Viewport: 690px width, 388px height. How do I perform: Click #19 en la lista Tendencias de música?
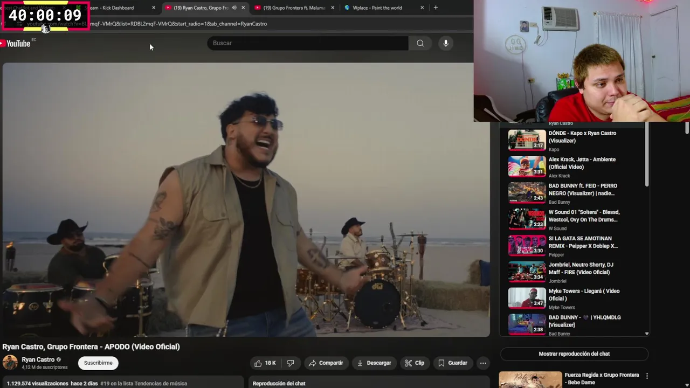144,384
